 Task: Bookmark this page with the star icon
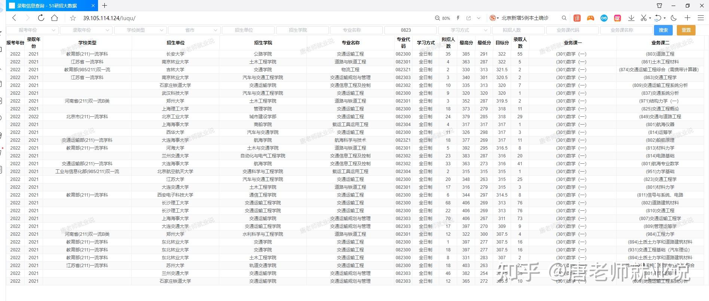[73, 18]
